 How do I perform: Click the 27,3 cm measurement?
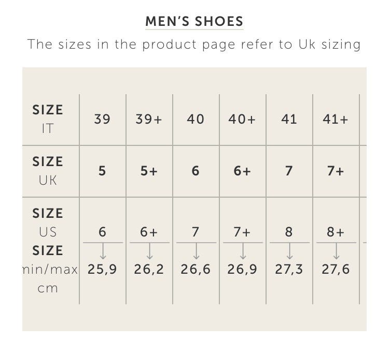289,269
